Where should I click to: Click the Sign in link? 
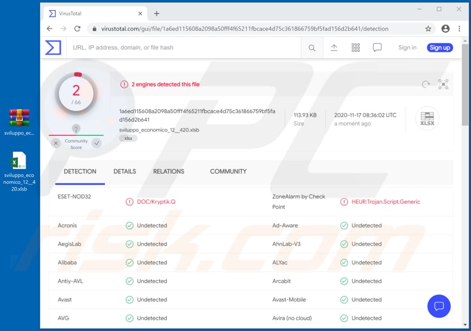click(x=407, y=48)
